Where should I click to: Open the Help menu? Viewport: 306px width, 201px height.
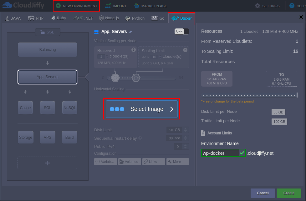pos(298,6)
